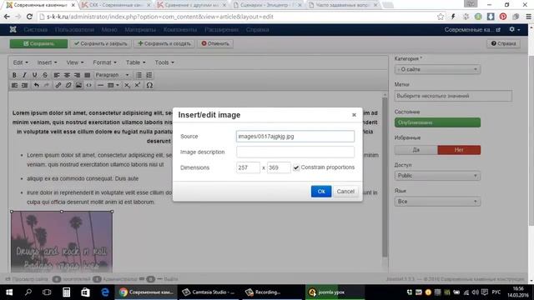
Task: Open the Состояние status dropdown
Action: (437, 122)
